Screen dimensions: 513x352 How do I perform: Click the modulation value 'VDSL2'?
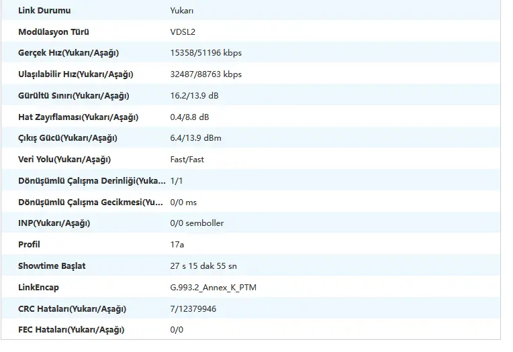tap(183, 32)
